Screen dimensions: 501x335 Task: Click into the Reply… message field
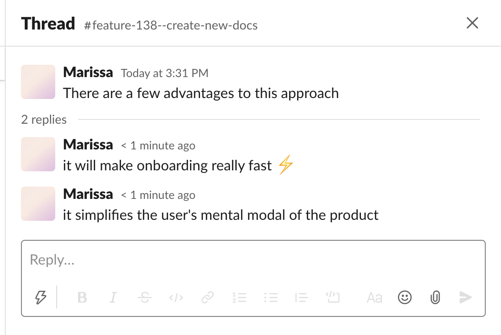(x=253, y=260)
